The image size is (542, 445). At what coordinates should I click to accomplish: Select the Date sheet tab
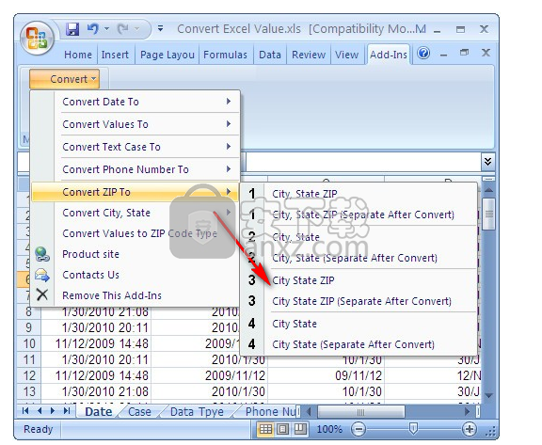(99, 411)
